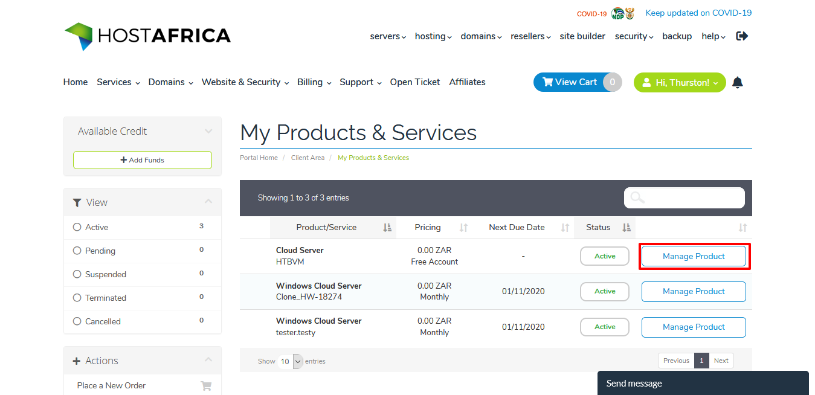Viewport: 815px width, 395px height.
Task: Click the sort icon in the last column header
Action: tap(743, 228)
